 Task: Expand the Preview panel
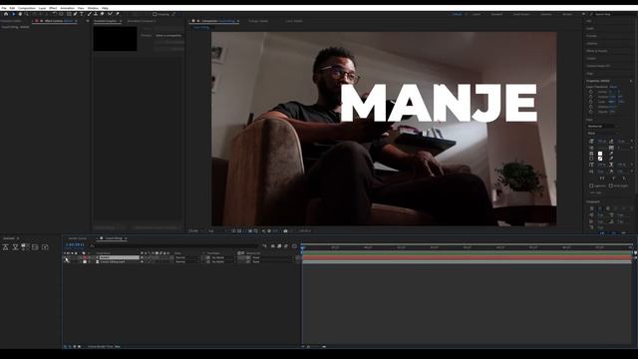591,36
